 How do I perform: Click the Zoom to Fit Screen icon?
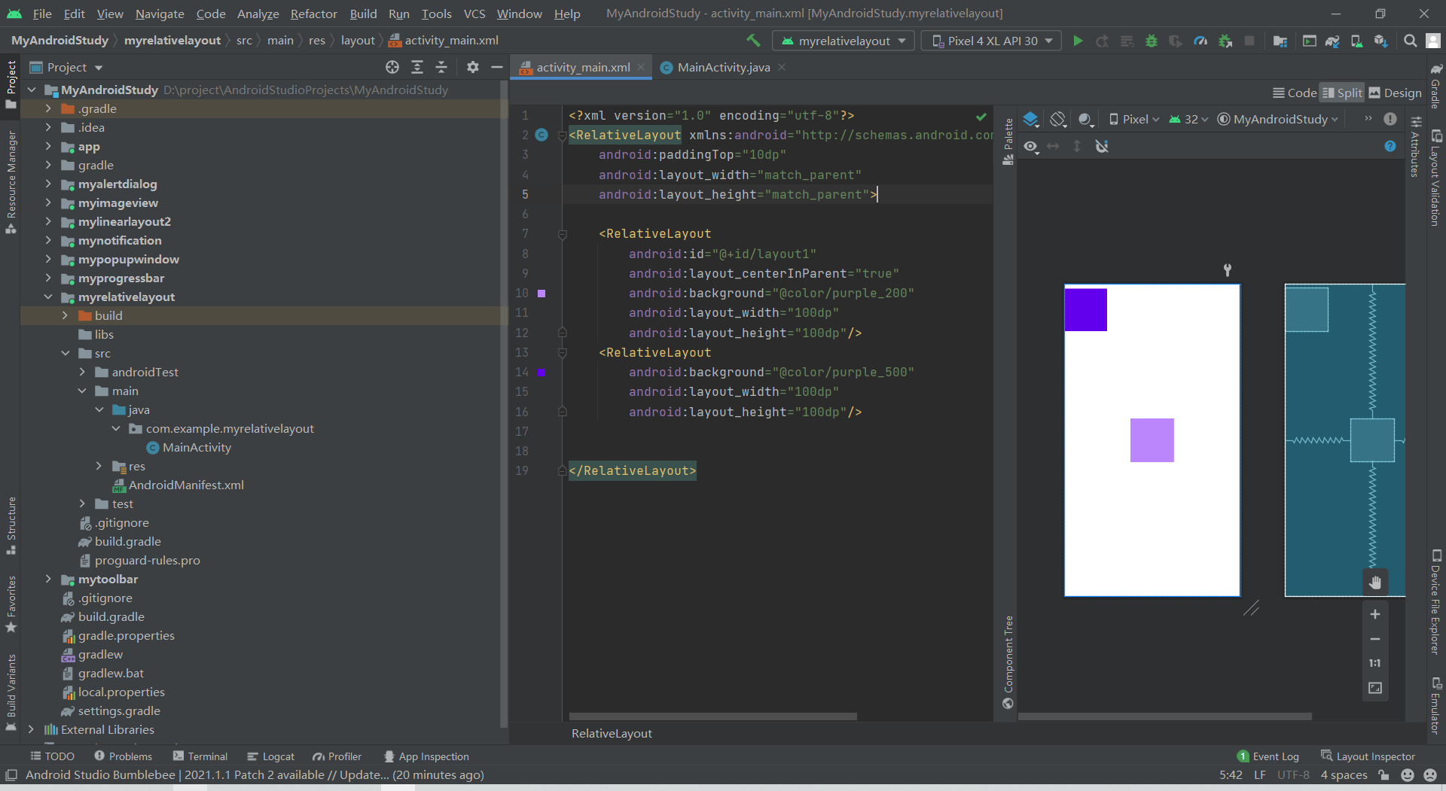(1374, 688)
